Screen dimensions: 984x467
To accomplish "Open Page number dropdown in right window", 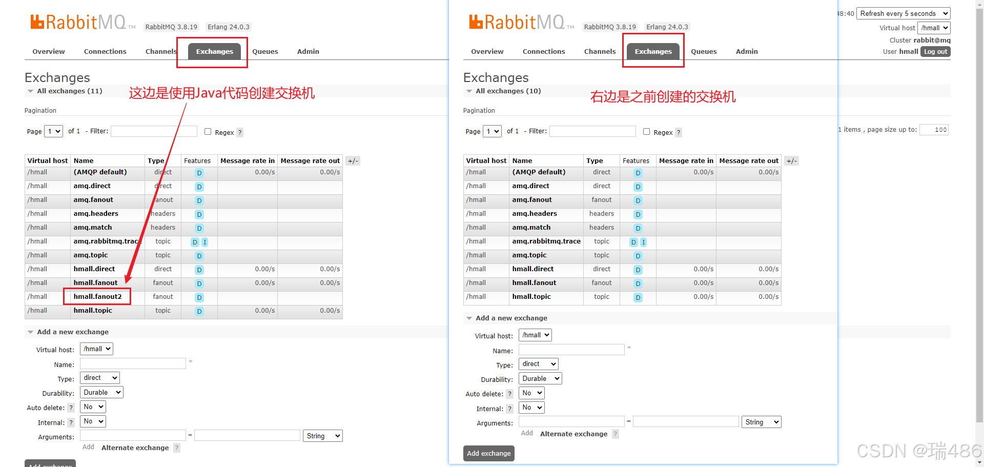I will (x=493, y=131).
